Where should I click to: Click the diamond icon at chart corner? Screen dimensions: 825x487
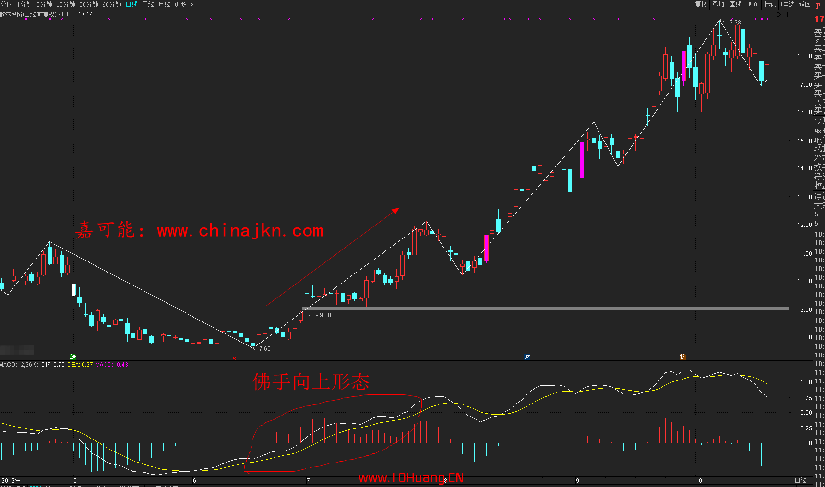click(x=778, y=14)
